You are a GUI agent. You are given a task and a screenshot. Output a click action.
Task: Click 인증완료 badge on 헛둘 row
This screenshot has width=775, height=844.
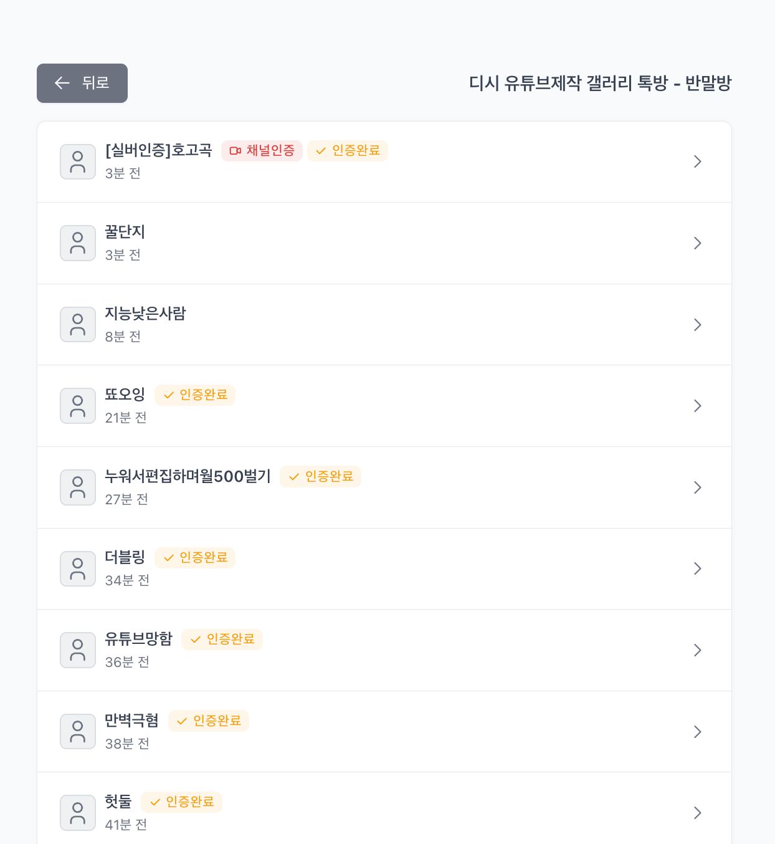[181, 802]
